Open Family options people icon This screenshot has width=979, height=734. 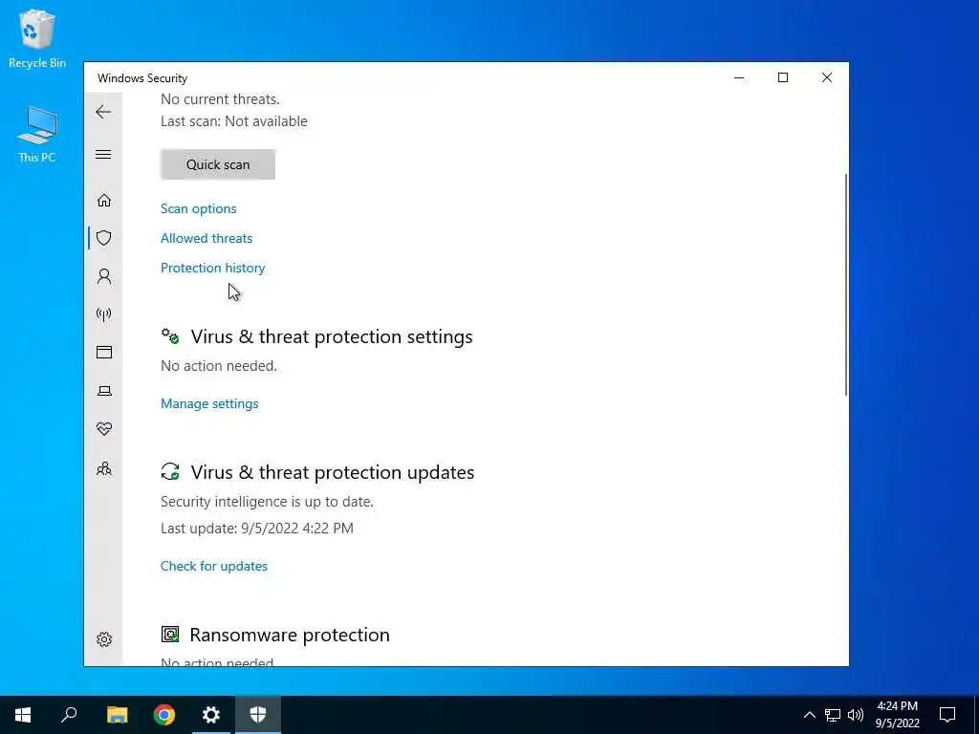pos(104,468)
